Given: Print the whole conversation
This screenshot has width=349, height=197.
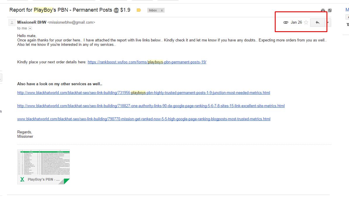Looking at the screenshot, I should [323, 10].
